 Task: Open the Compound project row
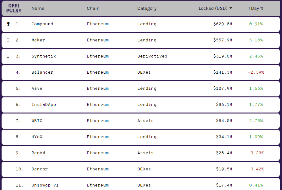tap(141, 24)
